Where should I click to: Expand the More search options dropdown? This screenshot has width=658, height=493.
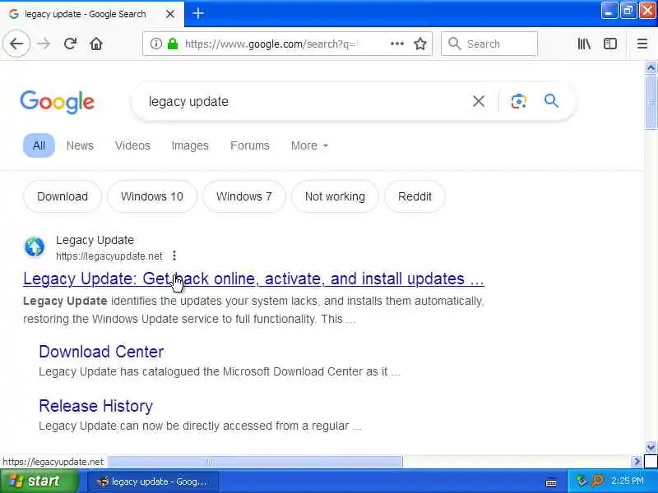click(x=309, y=145)
